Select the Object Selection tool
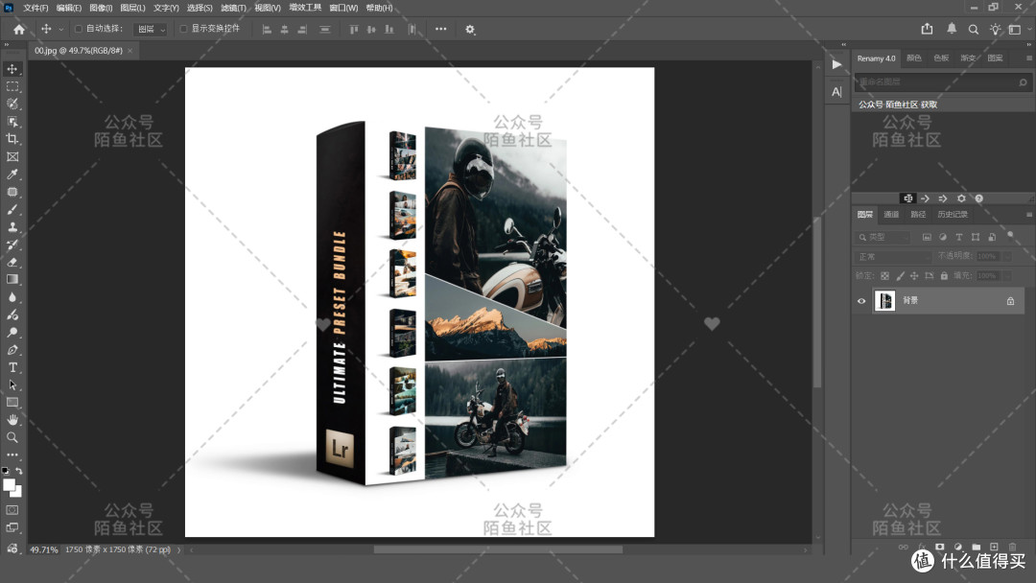This screenshot has height=583, width=1036. 12,122
